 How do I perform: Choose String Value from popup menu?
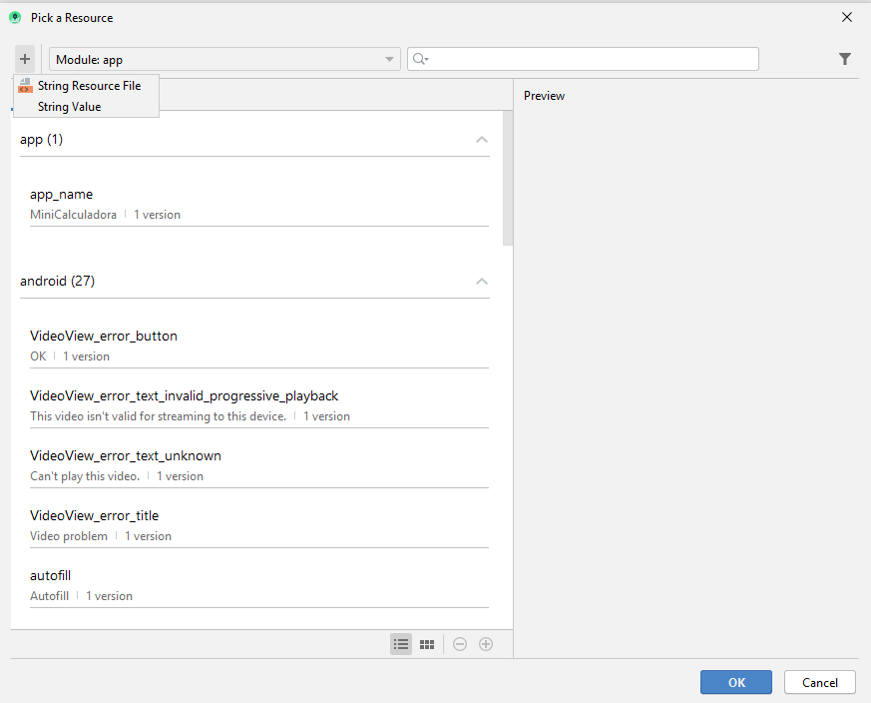(x=69, y=107)
